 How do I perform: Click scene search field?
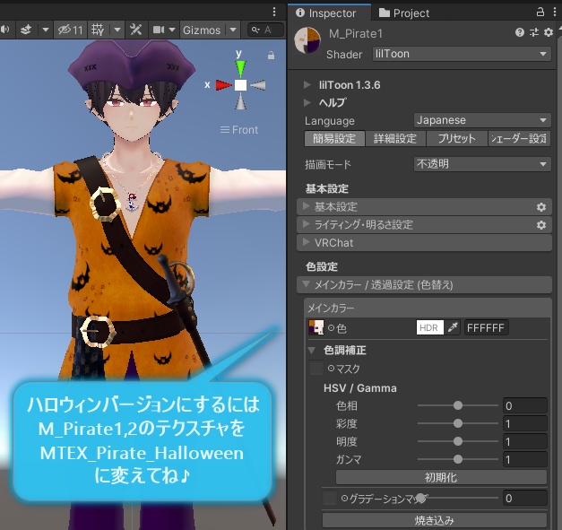pyautogui.click(x=266, y=30)
